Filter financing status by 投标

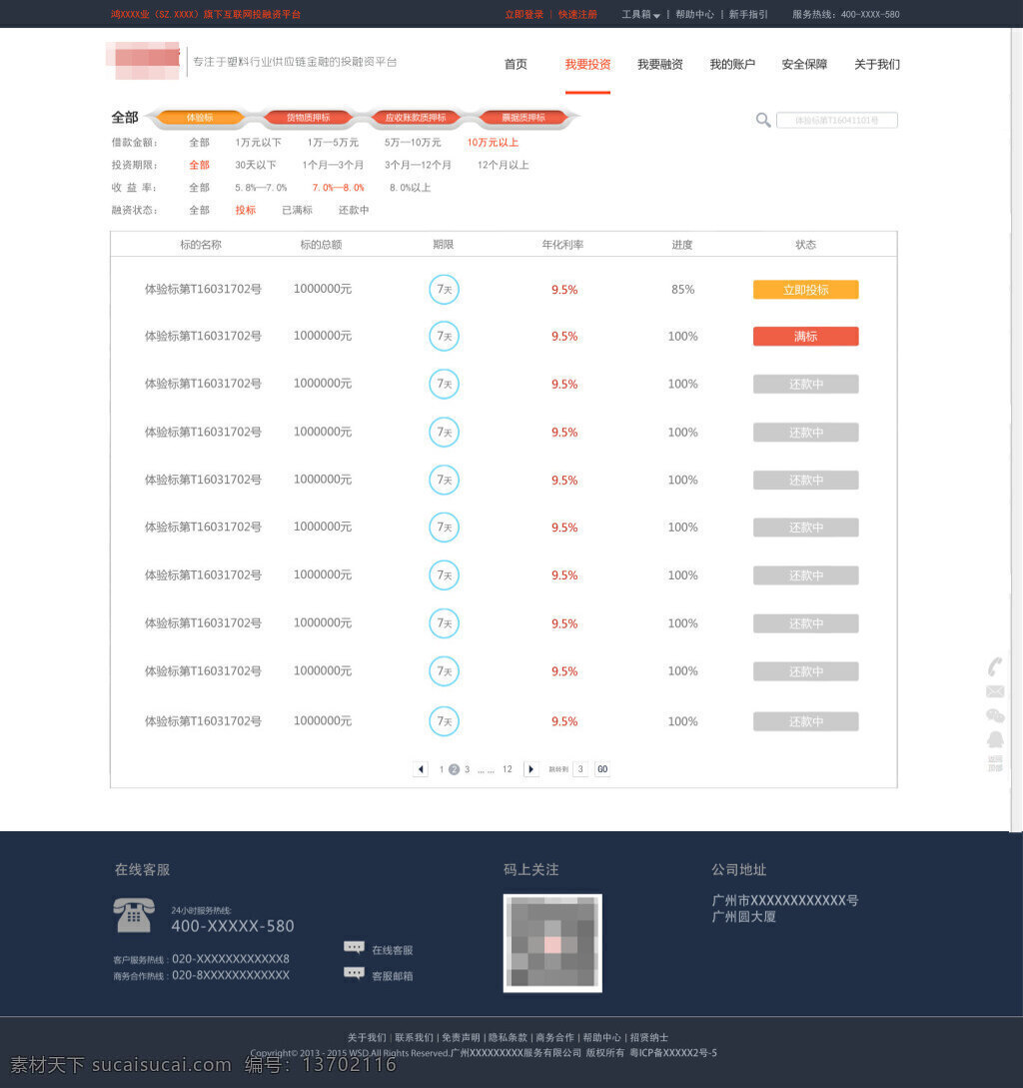(x=245, y=210)
